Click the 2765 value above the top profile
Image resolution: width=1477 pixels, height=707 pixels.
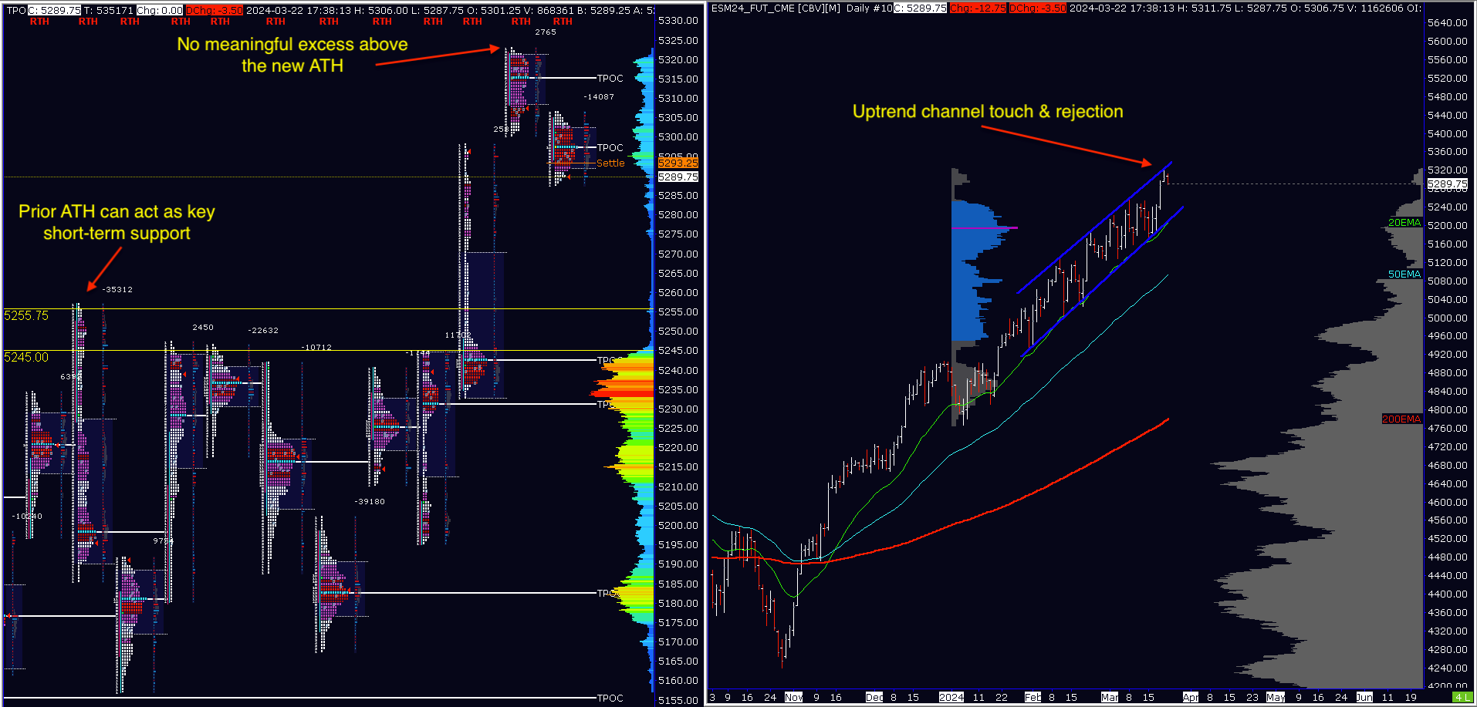click(546, 32)
